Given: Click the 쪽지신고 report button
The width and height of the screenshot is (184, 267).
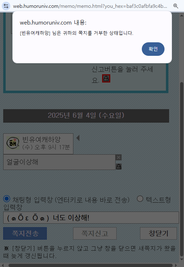Looking at the screenshot, I should click(95, 233).
